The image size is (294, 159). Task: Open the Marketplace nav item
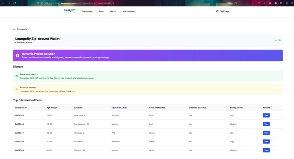(x=129, y=11)
